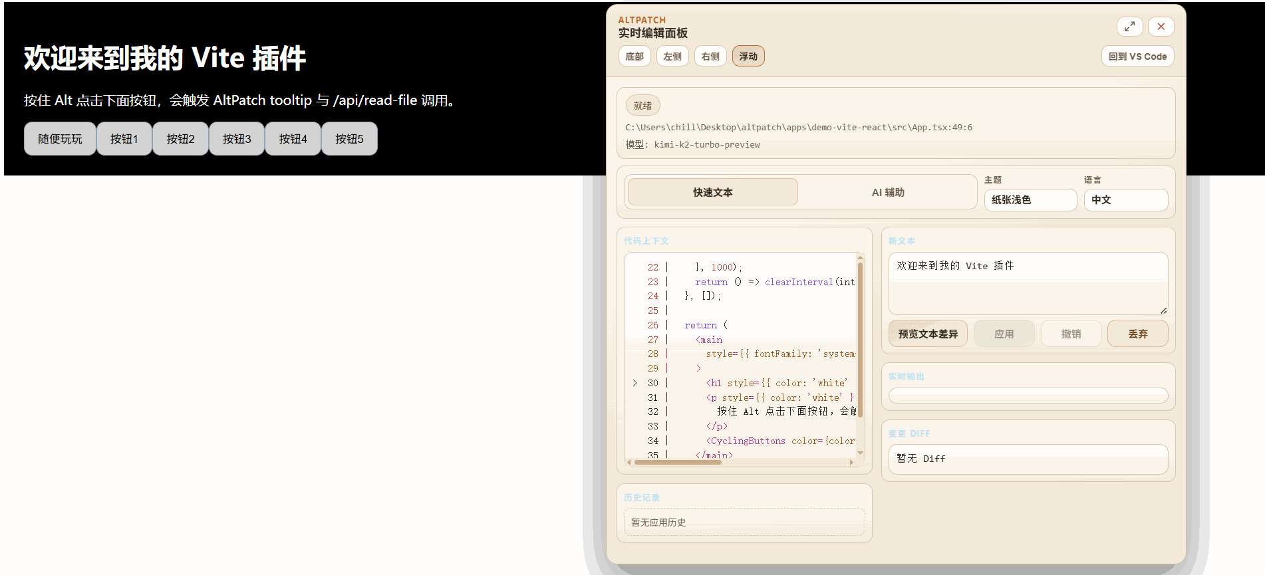Screen dimensions: 1265x575
Task: Click the 回到 VS Code button
Action: (1137, 57)
